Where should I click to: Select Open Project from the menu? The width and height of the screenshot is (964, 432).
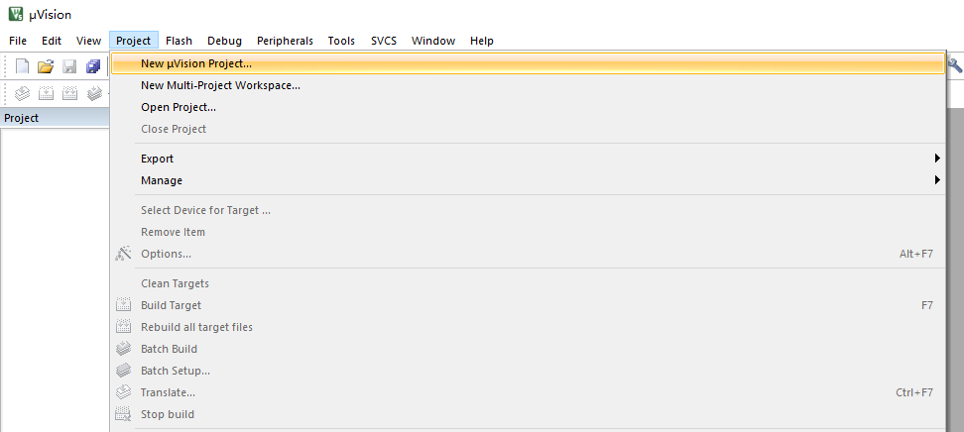pos(528,107)
